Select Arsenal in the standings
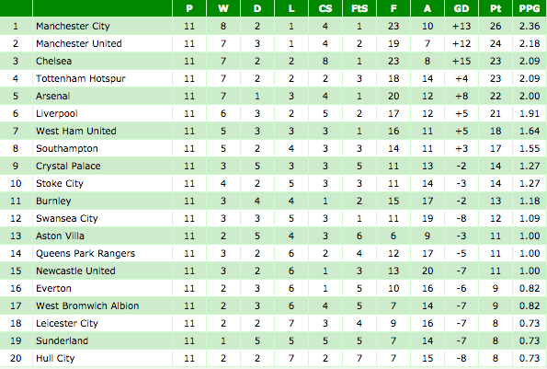The height and width of the screenshot is (369, 547). 53,96
